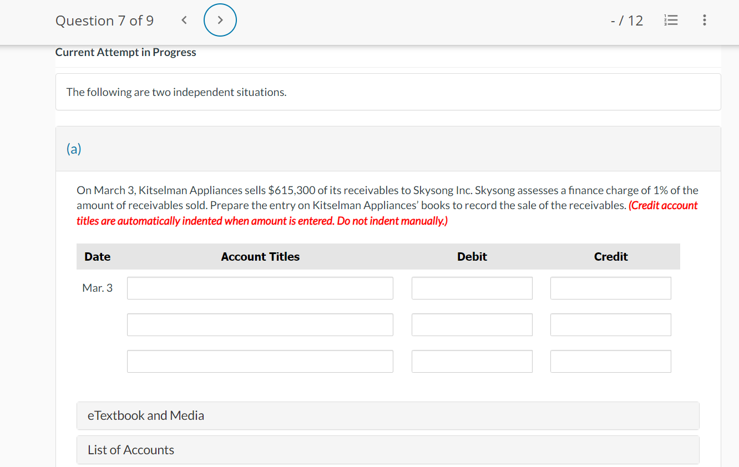This screenshot has height=467, width=739.
Task: Click the 'The following are two independent situations.' text
Action: pos(176,92)
